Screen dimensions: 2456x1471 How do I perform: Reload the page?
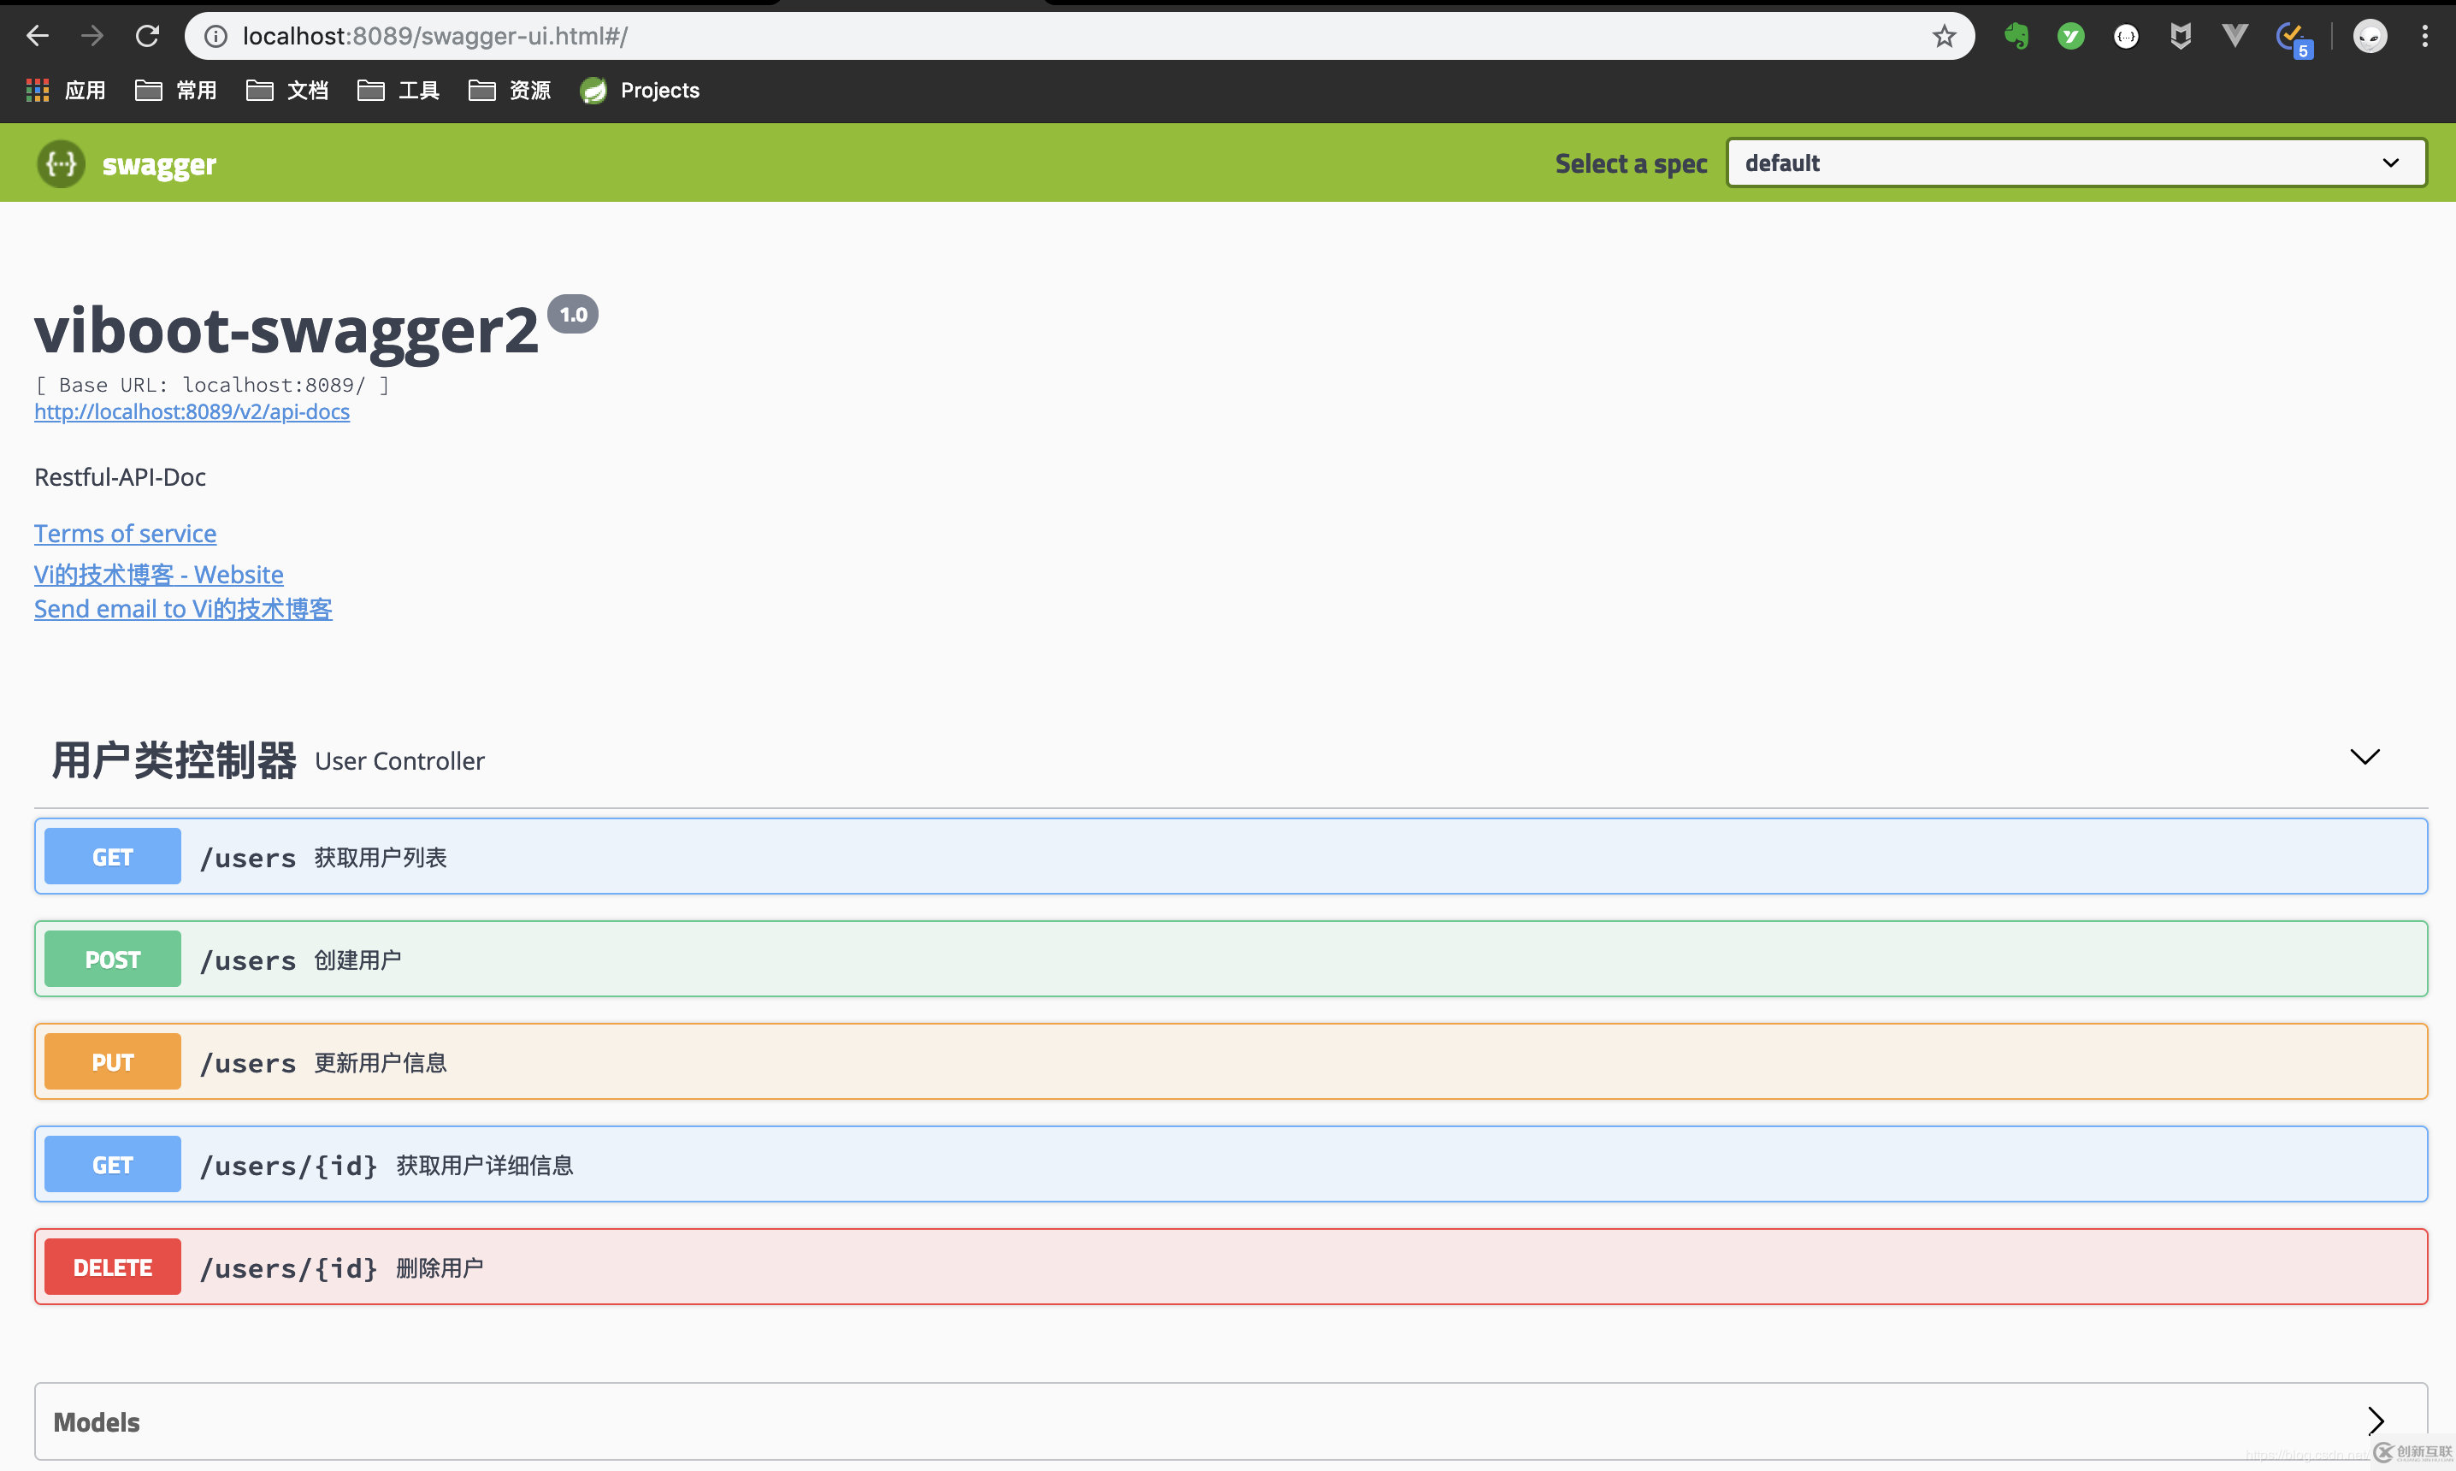coord(148,37)
